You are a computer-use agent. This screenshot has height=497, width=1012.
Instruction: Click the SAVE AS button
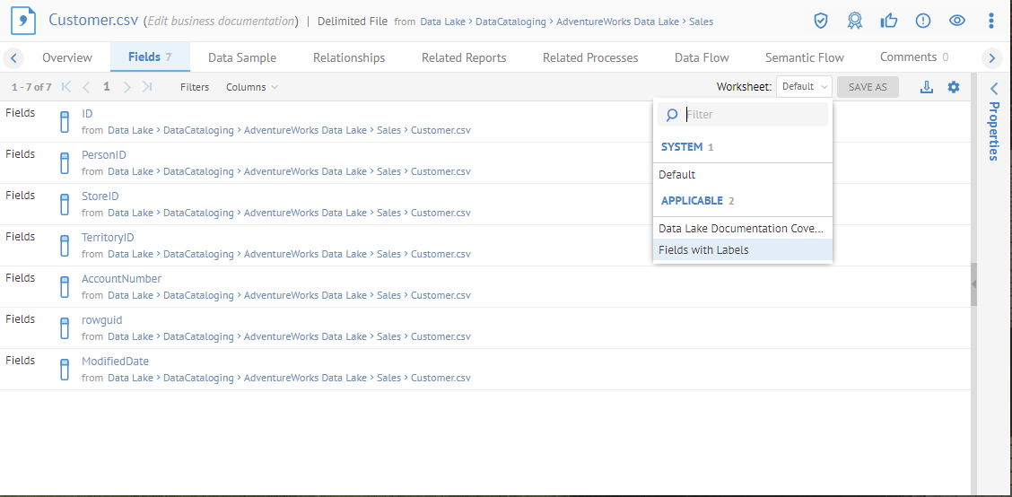point(868,87)
